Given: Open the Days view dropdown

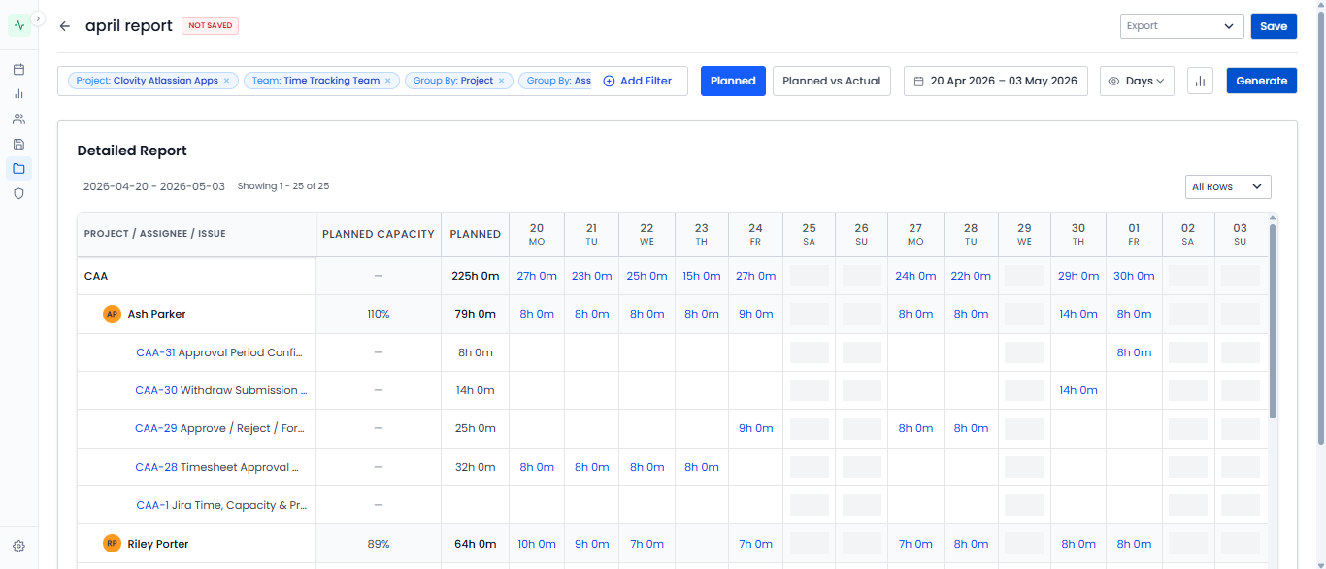Looking at the screenshot, I should click(1137, 81).
